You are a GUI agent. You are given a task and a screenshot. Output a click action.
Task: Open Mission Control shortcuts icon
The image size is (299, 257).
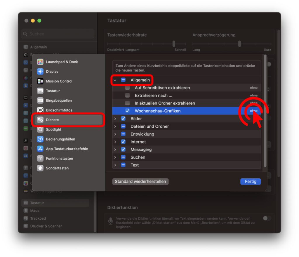tap(40, 81)
